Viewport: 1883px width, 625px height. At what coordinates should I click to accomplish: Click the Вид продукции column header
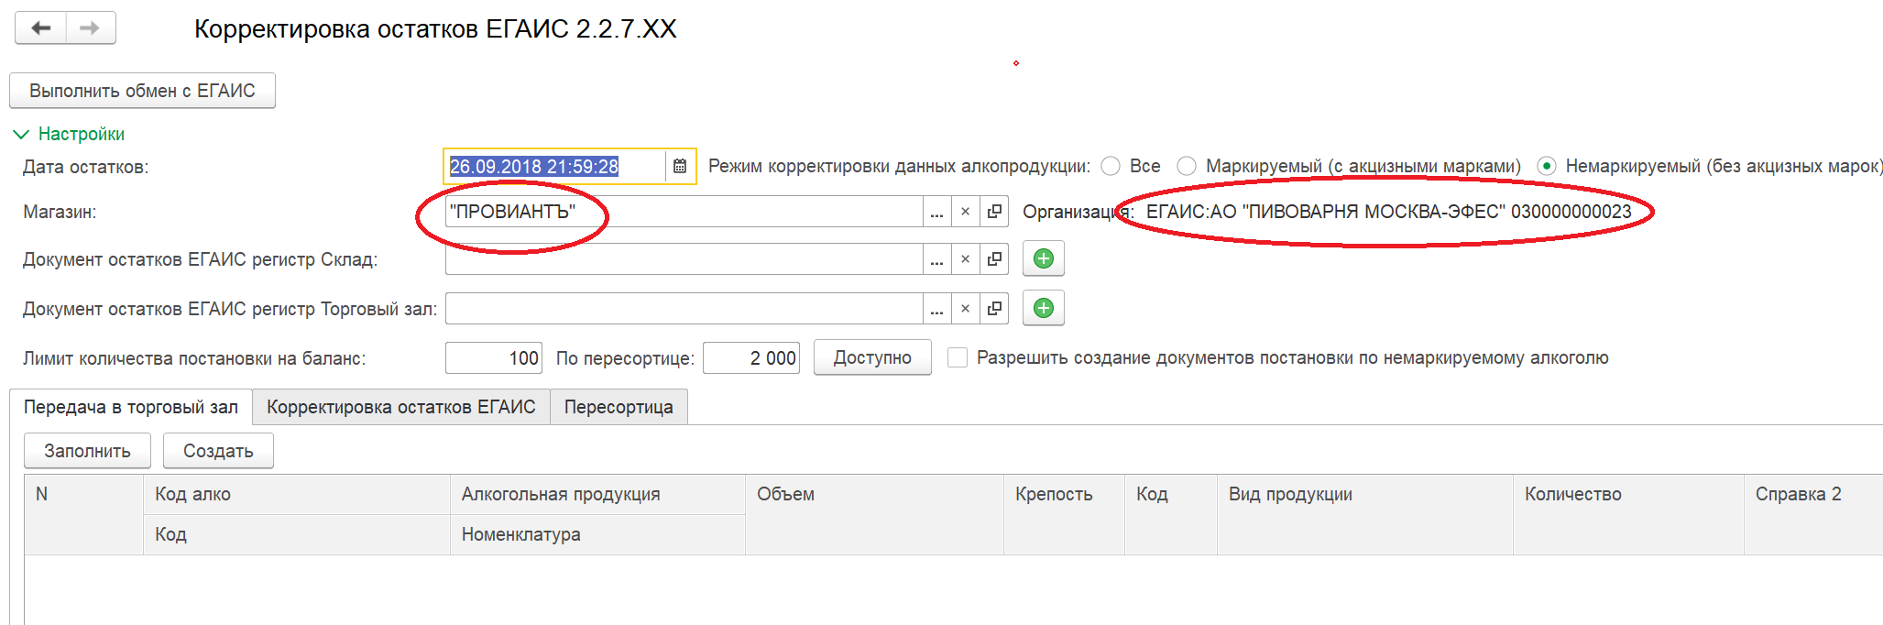point(1365,514)
